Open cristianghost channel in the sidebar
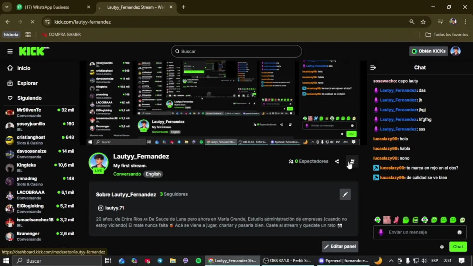 (x=40, y=140)
